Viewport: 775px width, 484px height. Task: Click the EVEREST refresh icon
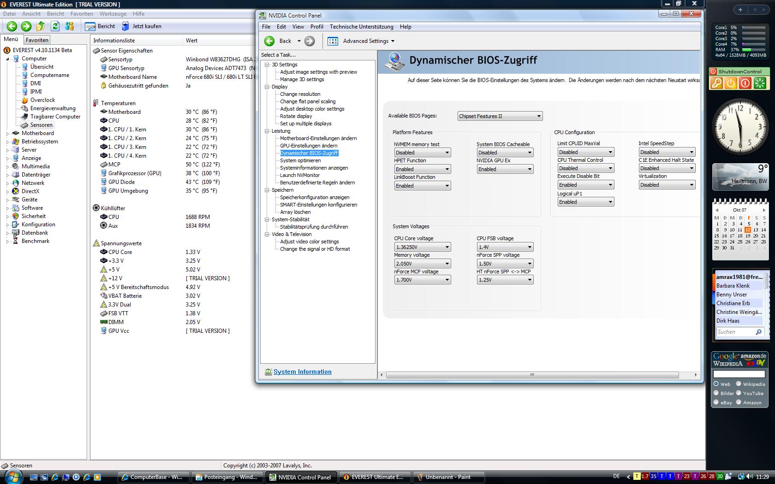(x=55, y=26)
